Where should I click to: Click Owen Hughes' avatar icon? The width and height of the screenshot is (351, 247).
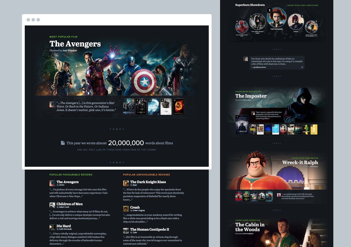(x=126, y=209)
